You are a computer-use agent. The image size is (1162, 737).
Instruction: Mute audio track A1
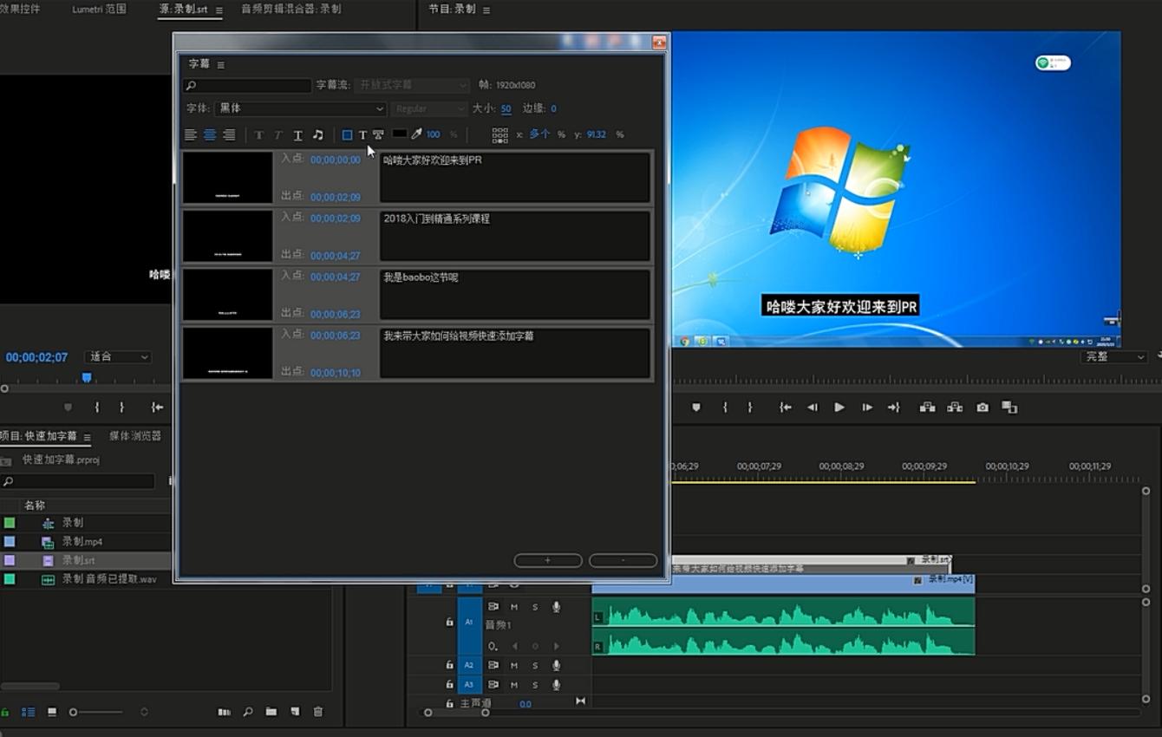pyautogui.click(x=514, y=607)
